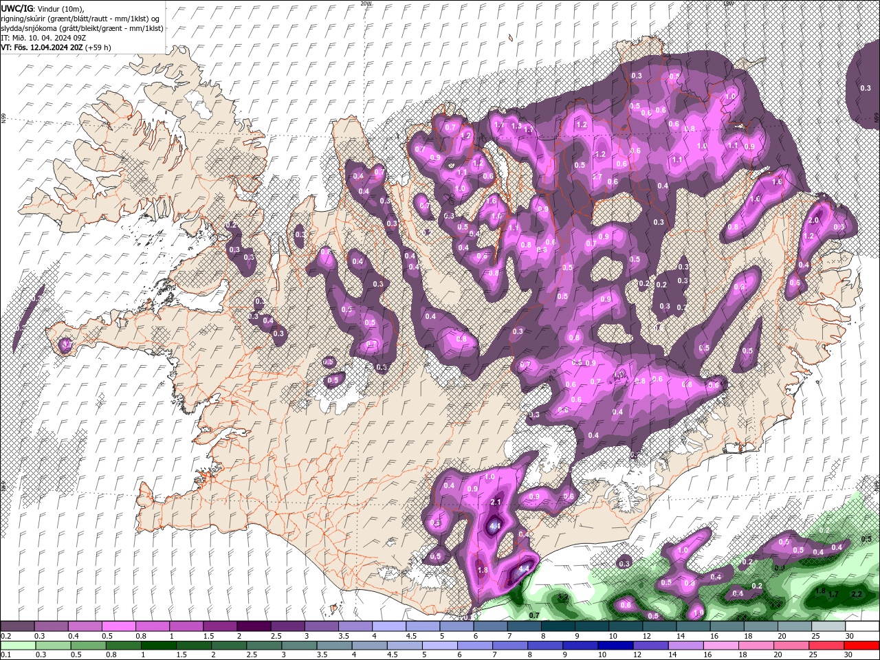Pick the darkest green lower swatch between 1 and 1.5

pyautogui.click(x=158, y=646)
